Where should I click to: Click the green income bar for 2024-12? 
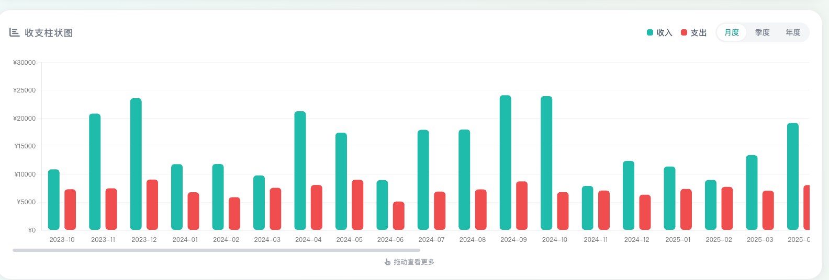[629, 195]
